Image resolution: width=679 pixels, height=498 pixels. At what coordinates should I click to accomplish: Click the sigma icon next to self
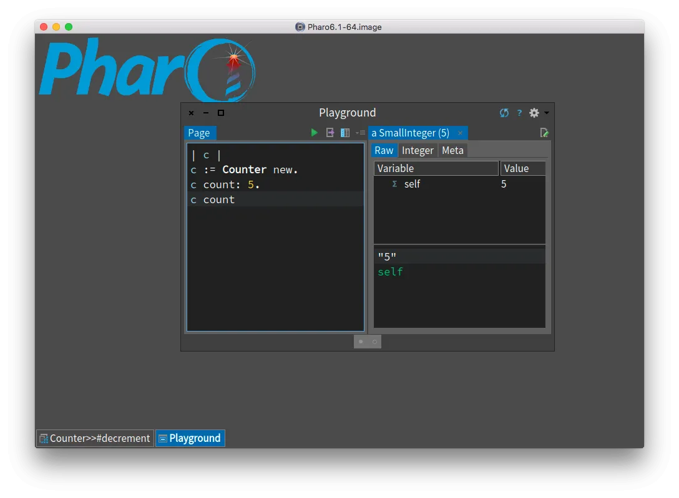(394, 184)
